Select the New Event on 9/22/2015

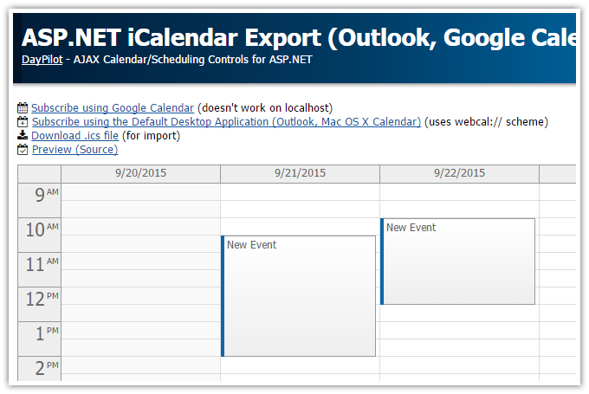[459, 260]
